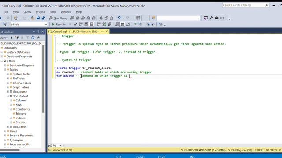Viewport: 282px width, 158px height.
Task: Click the Parse checkmark icon
Action: (x=75, y=25)
